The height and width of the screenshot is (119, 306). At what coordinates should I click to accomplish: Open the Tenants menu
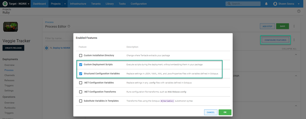point(96,4)
